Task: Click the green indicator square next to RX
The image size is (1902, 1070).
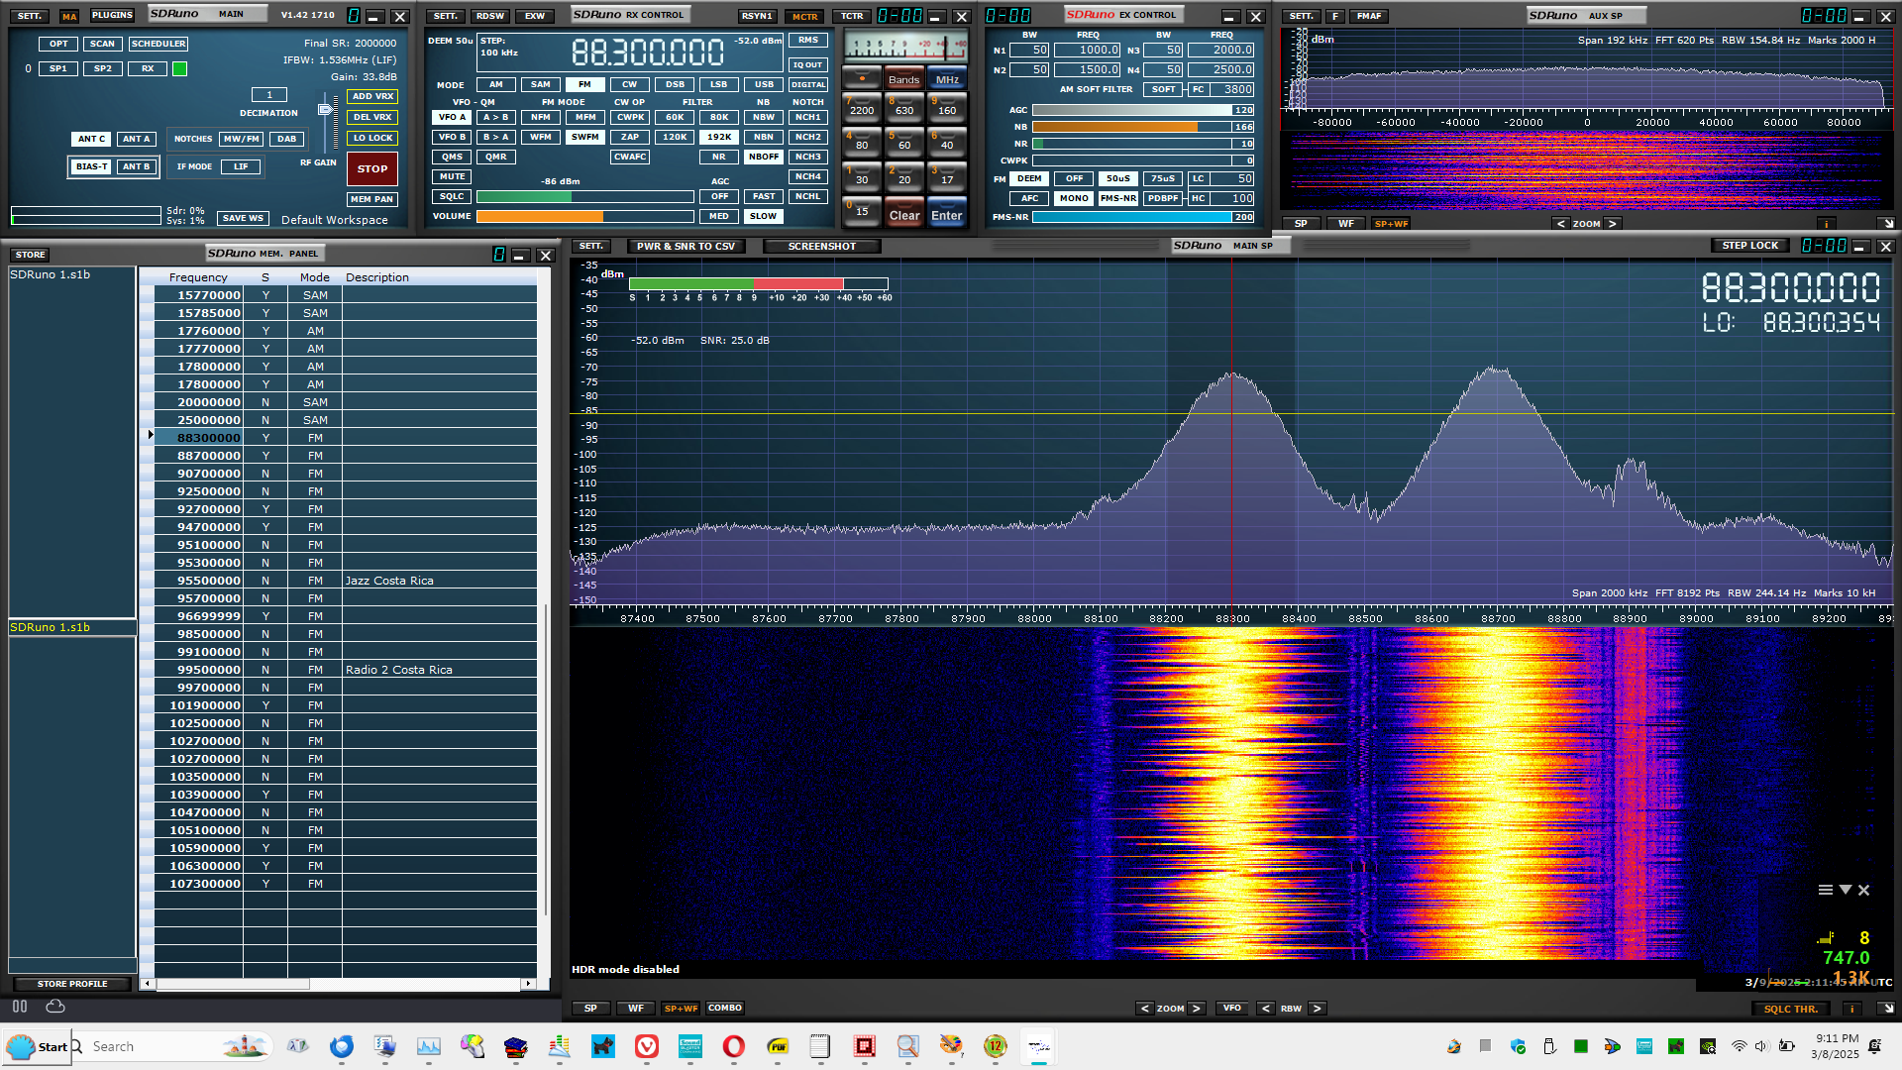Action: [x=179, y=69]
